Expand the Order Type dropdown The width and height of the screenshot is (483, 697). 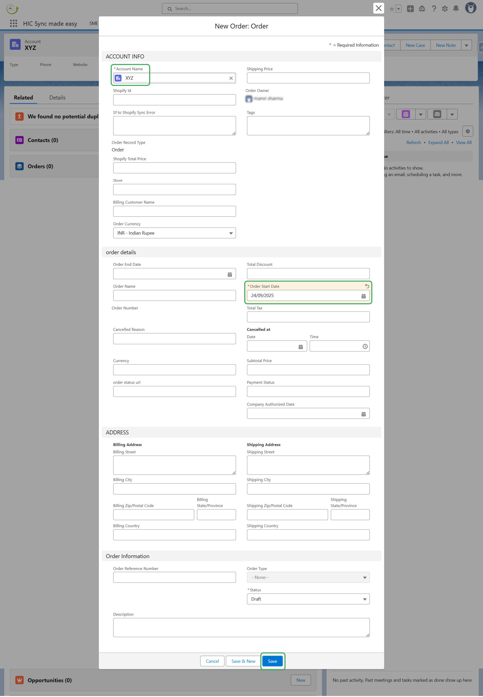(308, 578)
